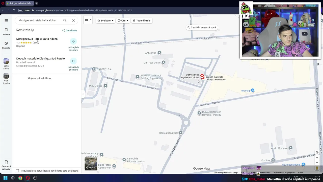The width and height of the screenshot is (323, 182).
Task: Click the Codrea Construct map marker
Action: [181, 133]
